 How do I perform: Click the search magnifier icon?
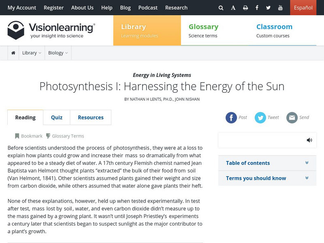(221, 8)
